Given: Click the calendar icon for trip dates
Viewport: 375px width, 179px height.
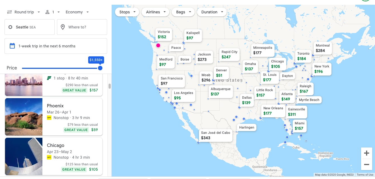Looking at the screenshot, I should click(12, 46).
